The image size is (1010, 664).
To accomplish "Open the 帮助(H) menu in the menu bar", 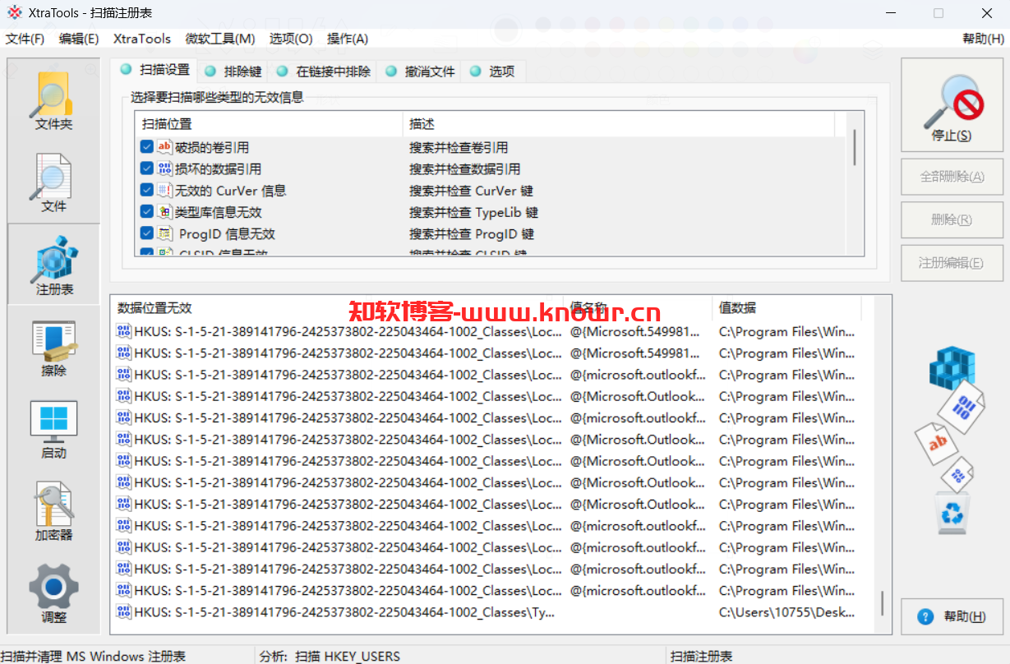I will 983,39.
